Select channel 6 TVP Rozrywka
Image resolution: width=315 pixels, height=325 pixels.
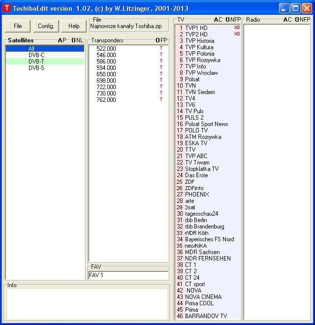point(208,60)
